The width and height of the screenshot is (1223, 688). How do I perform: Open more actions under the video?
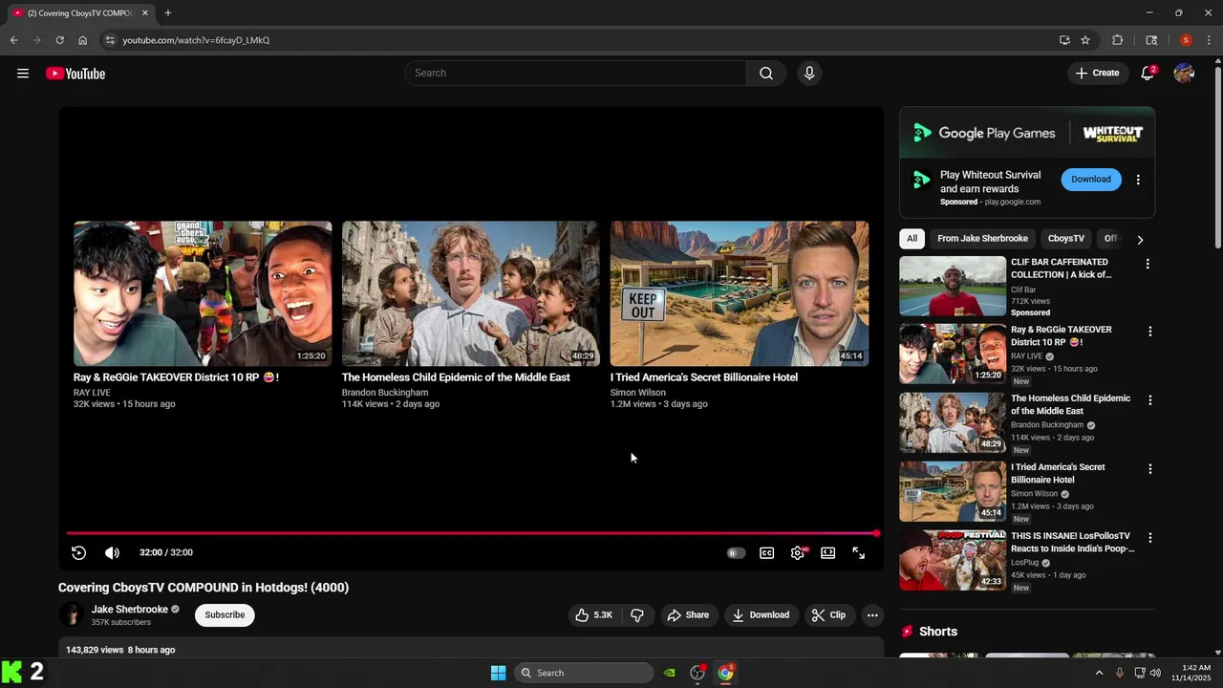[x=872, y=615]
